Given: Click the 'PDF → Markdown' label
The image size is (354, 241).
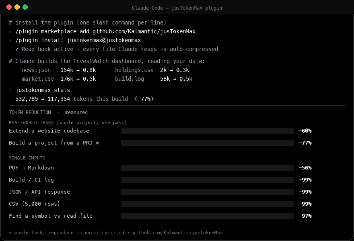Looking at the screenshot, I should (x=31, y=168).
